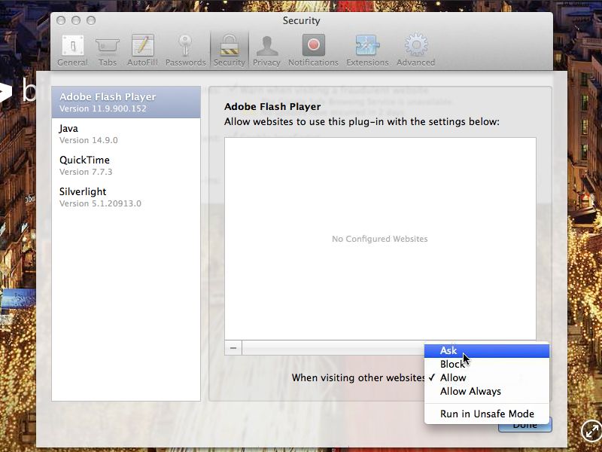Screen dimensions: 602x452
Task: Click 'When visiting other websites' label
Action: tap(358, 378)
